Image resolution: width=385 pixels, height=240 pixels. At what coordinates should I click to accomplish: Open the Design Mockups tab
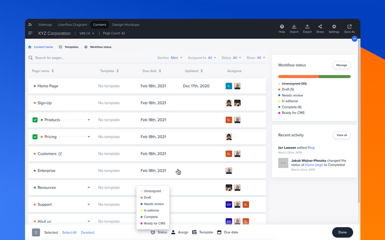pos(126,25)
